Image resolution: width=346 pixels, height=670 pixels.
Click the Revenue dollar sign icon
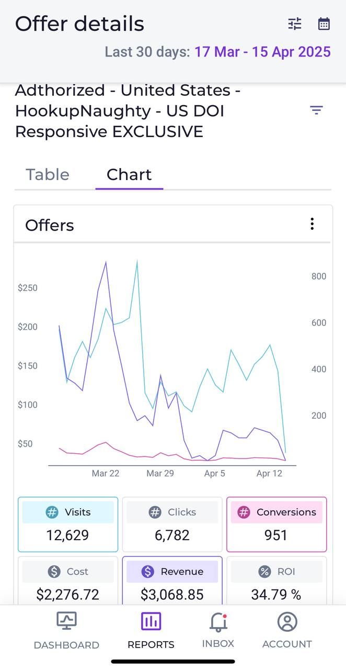click(148, 572)
